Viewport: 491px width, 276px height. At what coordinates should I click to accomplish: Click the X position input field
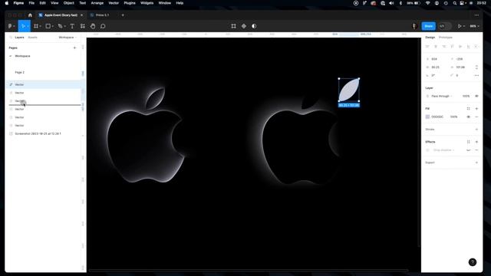[437, 59]
